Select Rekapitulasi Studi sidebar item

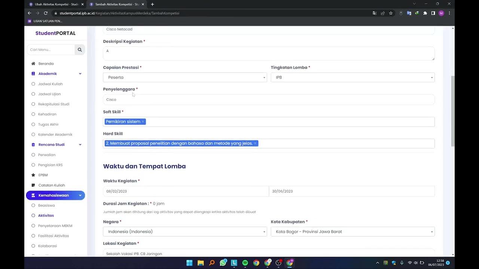point(54,104)
